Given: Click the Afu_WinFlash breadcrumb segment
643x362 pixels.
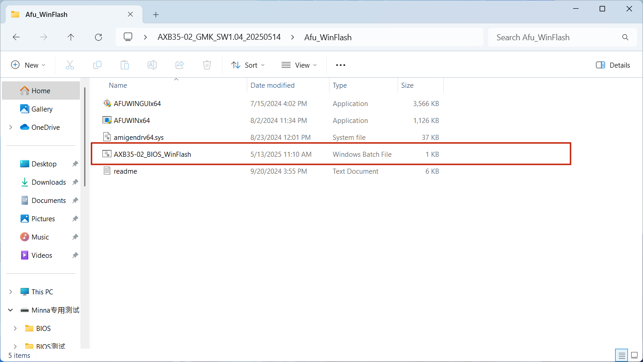Looking at the screenshot, I should pos(328,37).
